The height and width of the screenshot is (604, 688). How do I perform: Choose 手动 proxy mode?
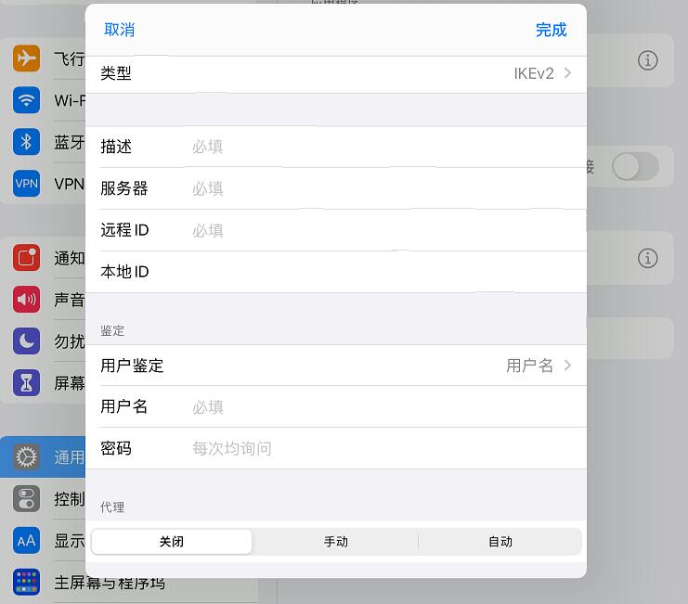336,542
